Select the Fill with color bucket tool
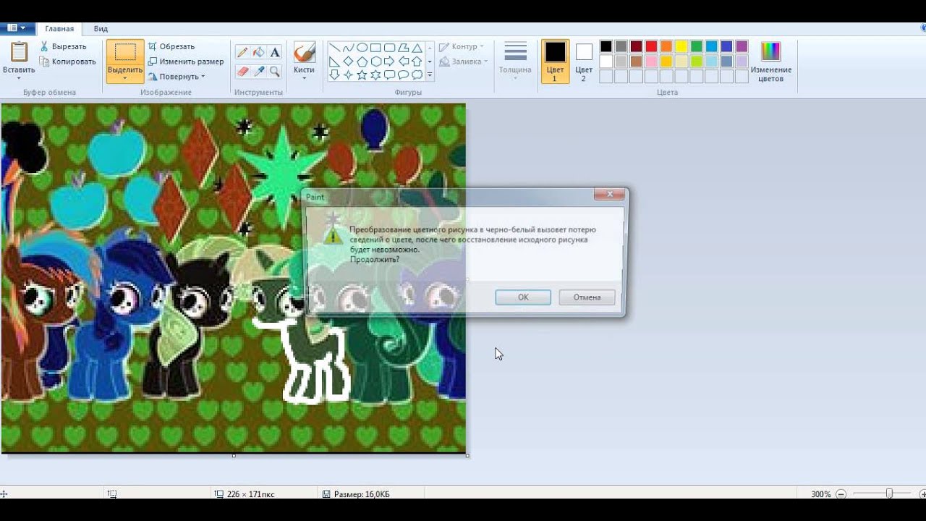The image size is (926, 521). pos(258,52)
